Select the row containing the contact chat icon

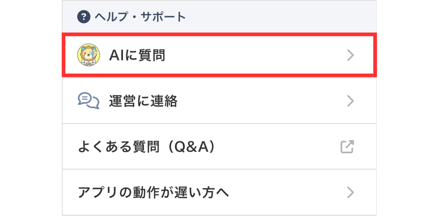(218, 101)
